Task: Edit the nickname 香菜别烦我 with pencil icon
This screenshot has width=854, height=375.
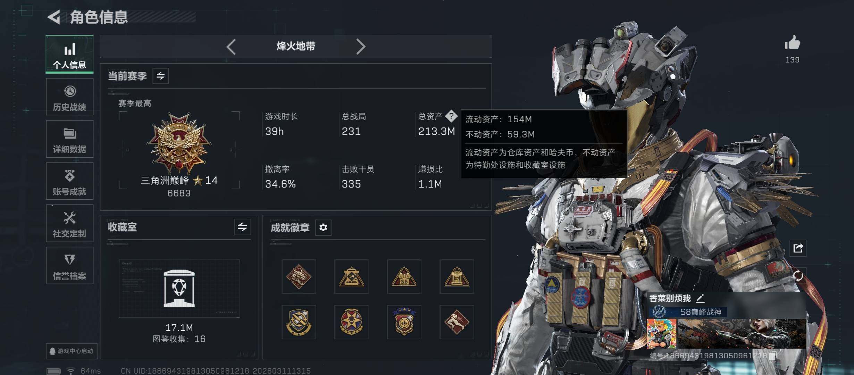Action: point(700,298)
